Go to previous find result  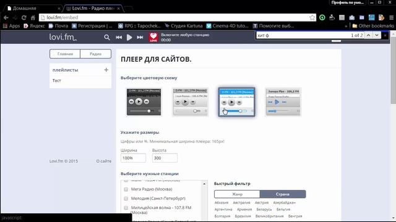369,35
